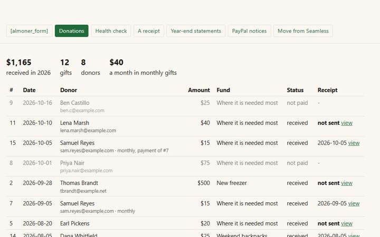Click Priya Nair's email address
Viewport: 380px width, 237px height.
tap(86, 171)
